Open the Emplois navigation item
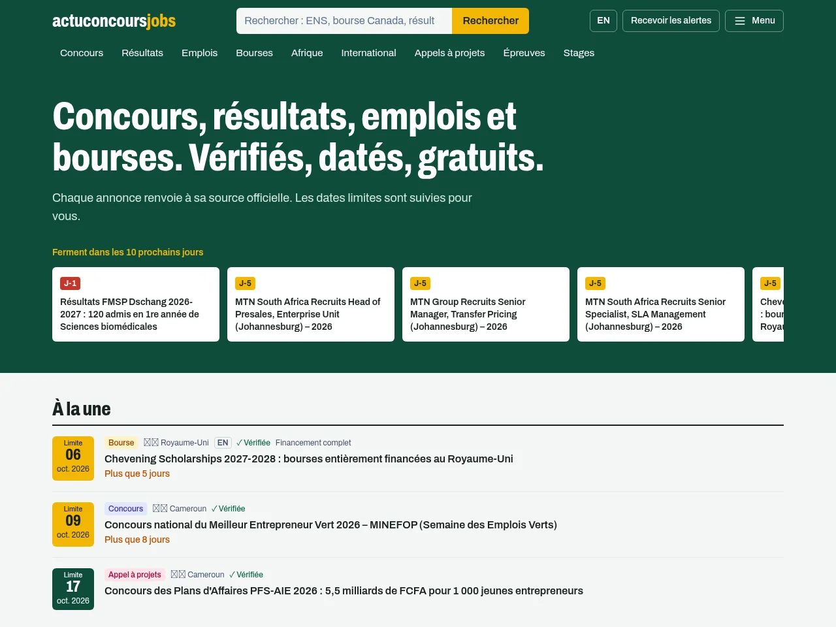The width and height of the screenshot is (836, 627). click(199, 53)
